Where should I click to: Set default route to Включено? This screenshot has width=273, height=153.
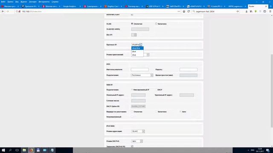tap(156, 112)
